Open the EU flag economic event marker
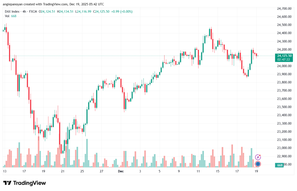This screenshot has height=191, width=297. [x=258, y=164]
